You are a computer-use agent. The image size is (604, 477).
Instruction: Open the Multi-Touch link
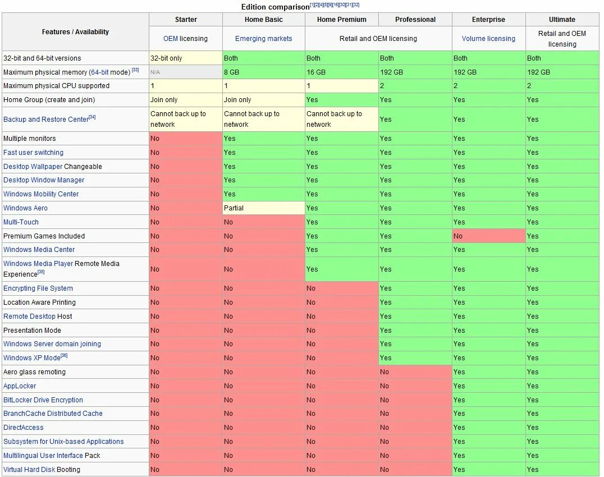(x=21, y=222)
